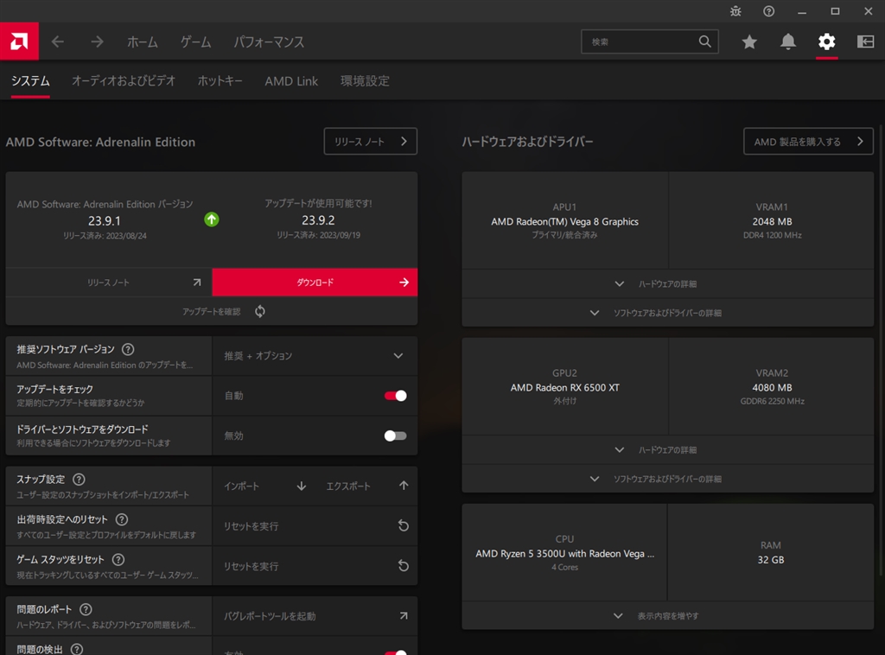Image resolution: width=885 pixels, height=655 pixels.
Task: Click the AMD Ryzen 5 3500U CPU name
Action: click(564, 553)
